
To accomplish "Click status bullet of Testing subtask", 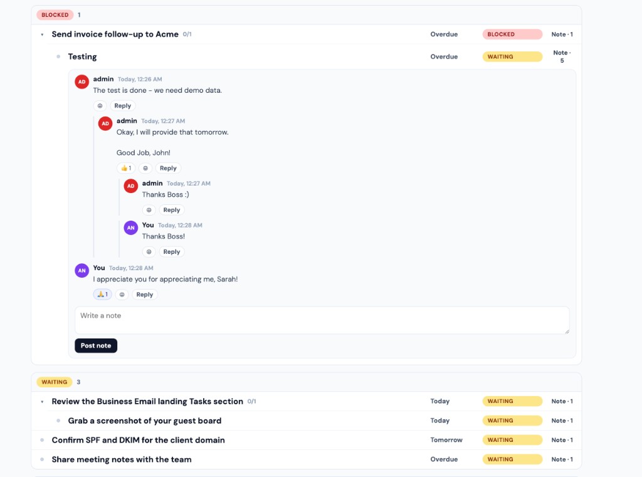I will (58, 56).
